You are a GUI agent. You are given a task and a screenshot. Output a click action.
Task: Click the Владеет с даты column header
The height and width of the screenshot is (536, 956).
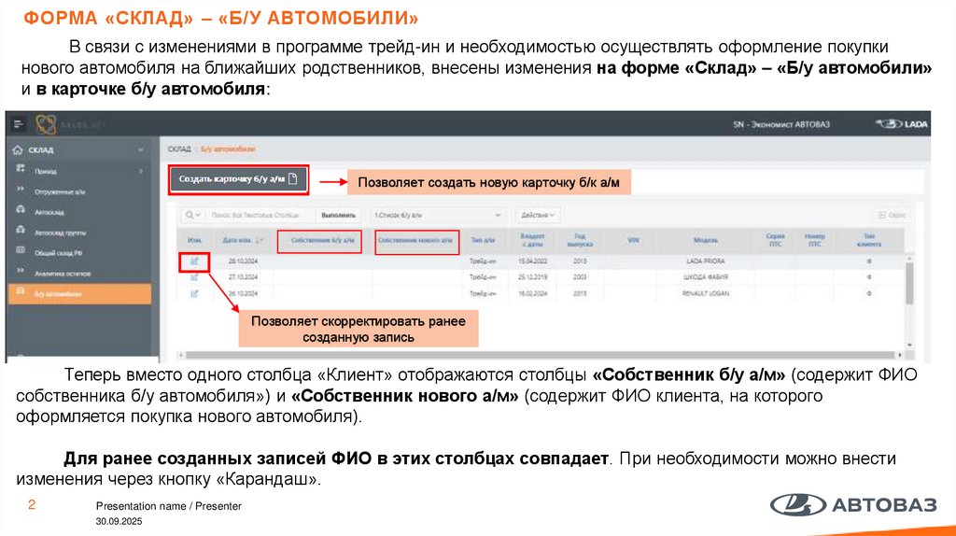point(532,240)
